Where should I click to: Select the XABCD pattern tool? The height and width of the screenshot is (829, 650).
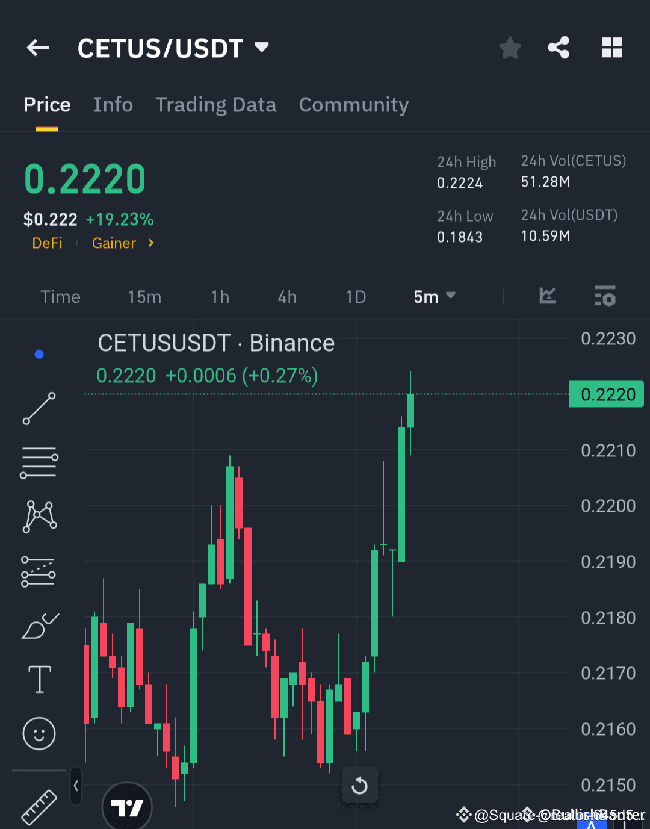(39, 516)
